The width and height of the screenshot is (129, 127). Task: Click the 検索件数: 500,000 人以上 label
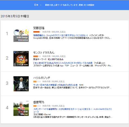(x=54, y=32)
